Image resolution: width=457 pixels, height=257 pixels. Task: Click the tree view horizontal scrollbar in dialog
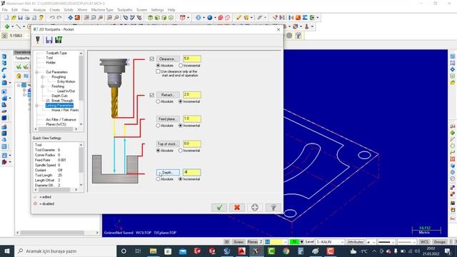pyautogui.click(x=56, y=129)
